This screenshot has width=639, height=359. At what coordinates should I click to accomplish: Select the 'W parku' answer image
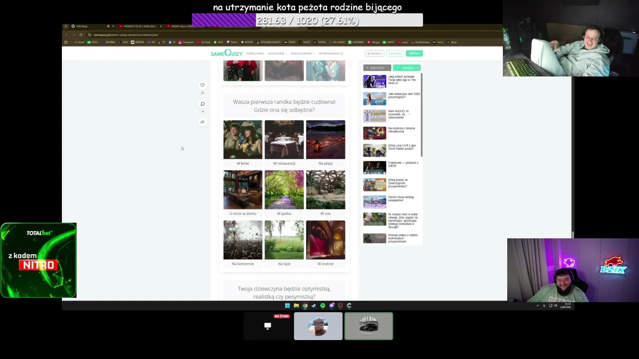click(x=284, y=190)
